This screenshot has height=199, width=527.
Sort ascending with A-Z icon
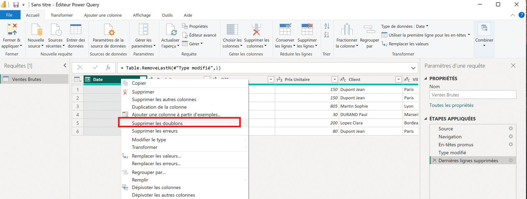pos(327,26)
